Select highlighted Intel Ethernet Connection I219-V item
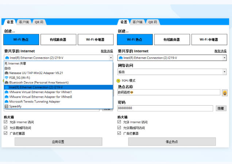 pos(58,87)
